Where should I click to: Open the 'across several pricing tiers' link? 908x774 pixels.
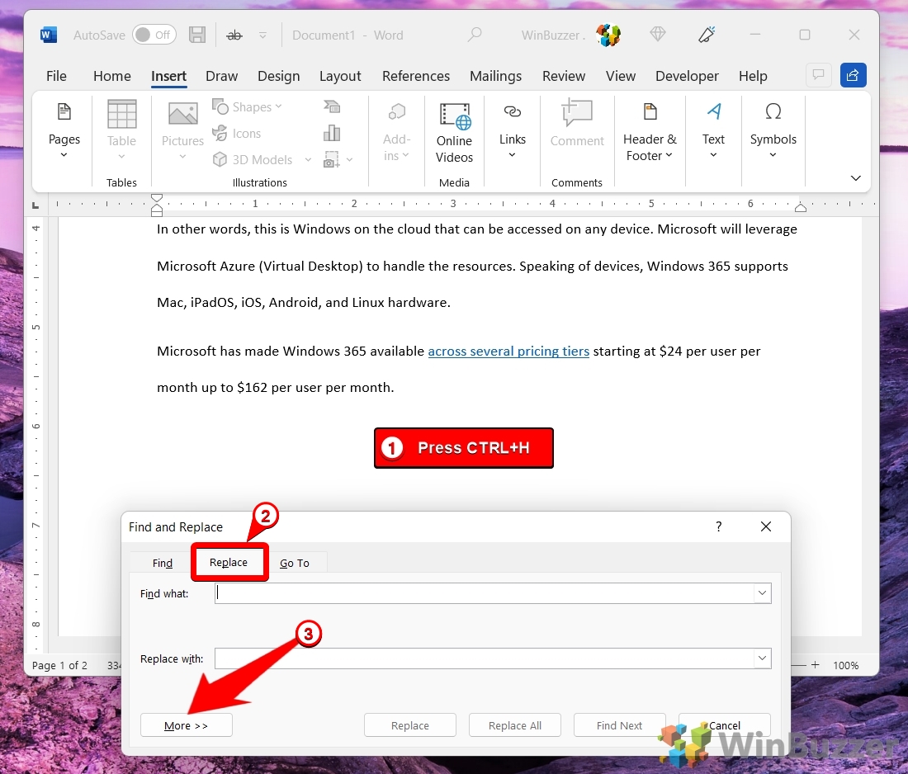508,352
